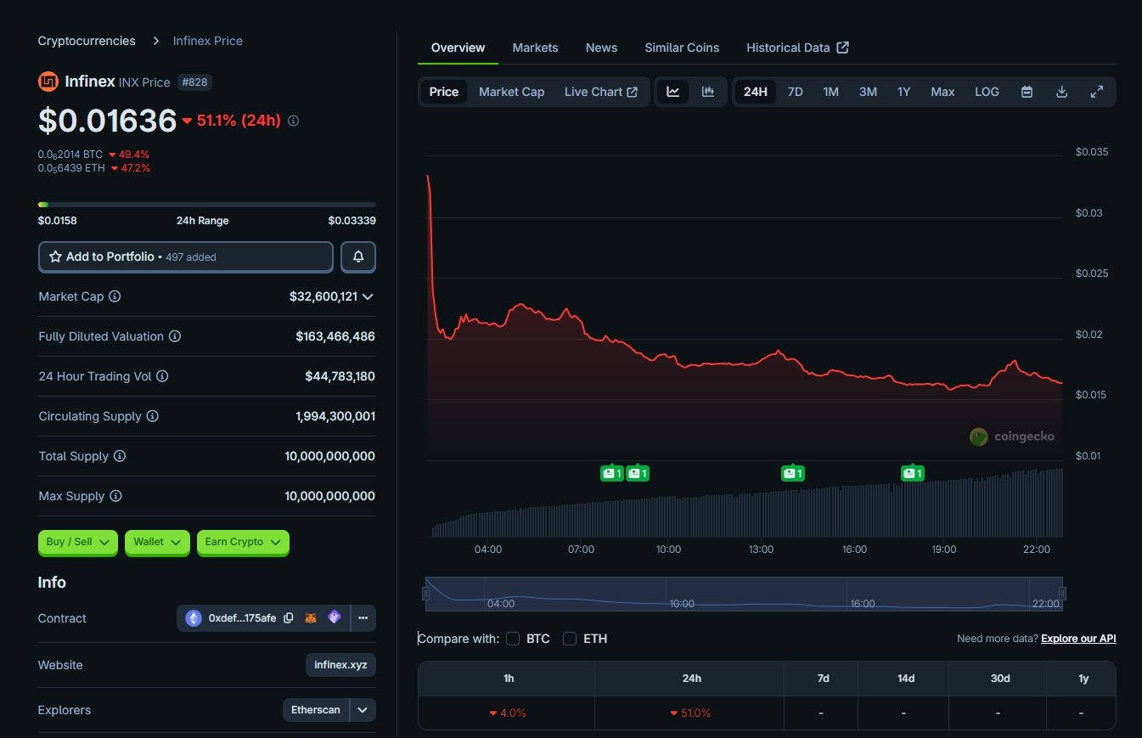Download the chart data
The height and width of the screenshot is (738, 1142).
pos(1061,92)
